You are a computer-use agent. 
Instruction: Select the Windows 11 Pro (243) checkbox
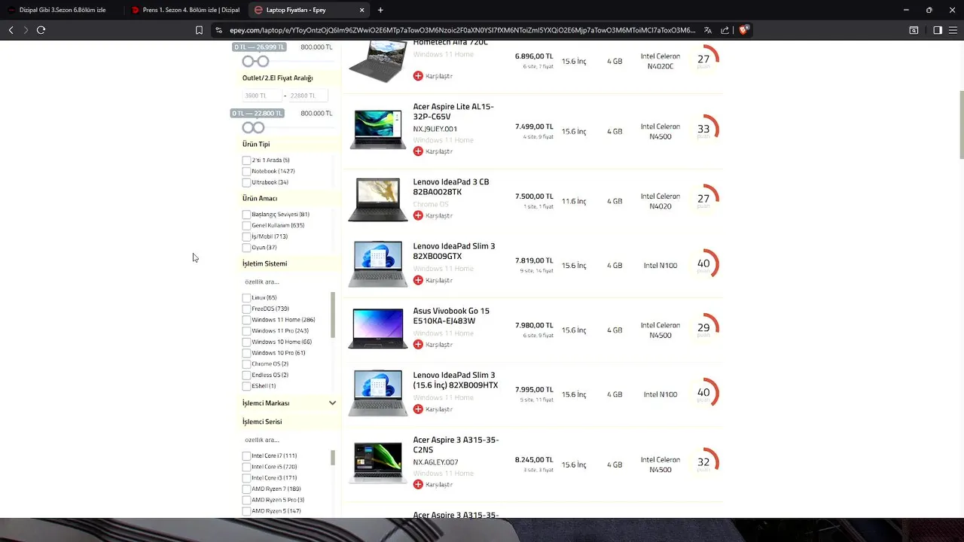[246, 330]
